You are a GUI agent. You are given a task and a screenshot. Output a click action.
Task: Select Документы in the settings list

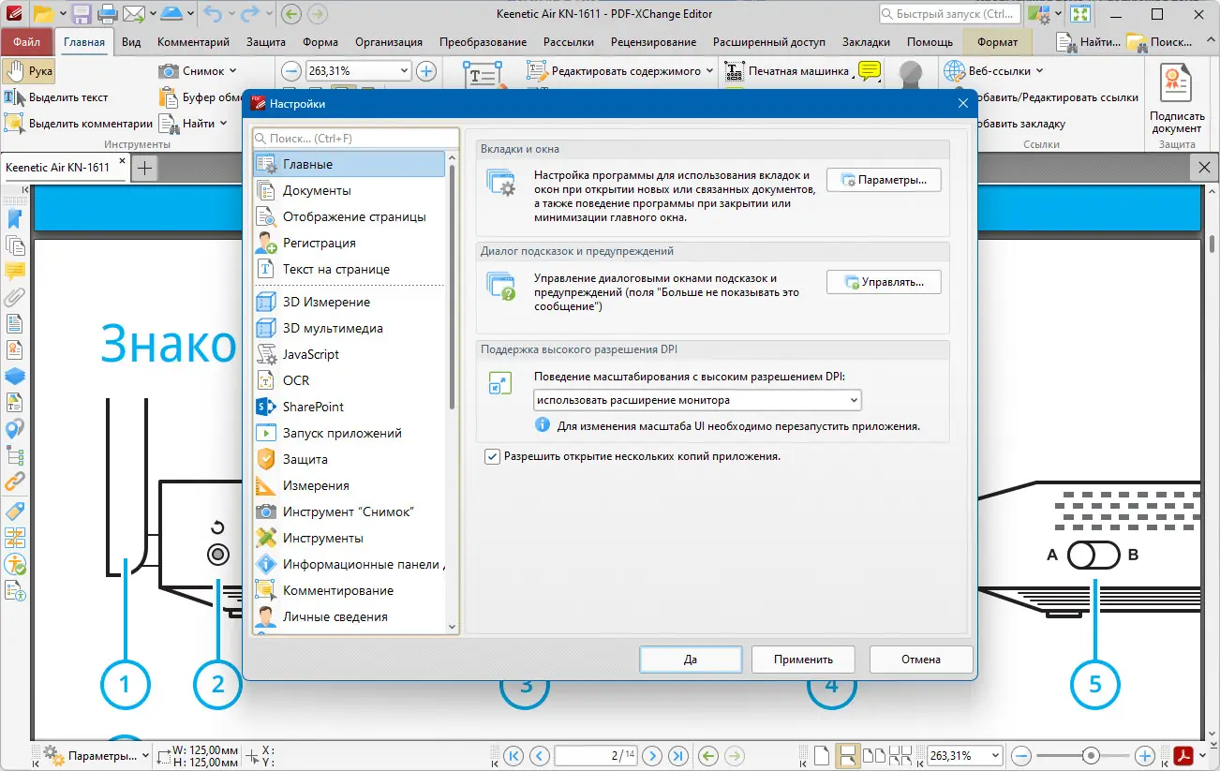coord(349,190)
